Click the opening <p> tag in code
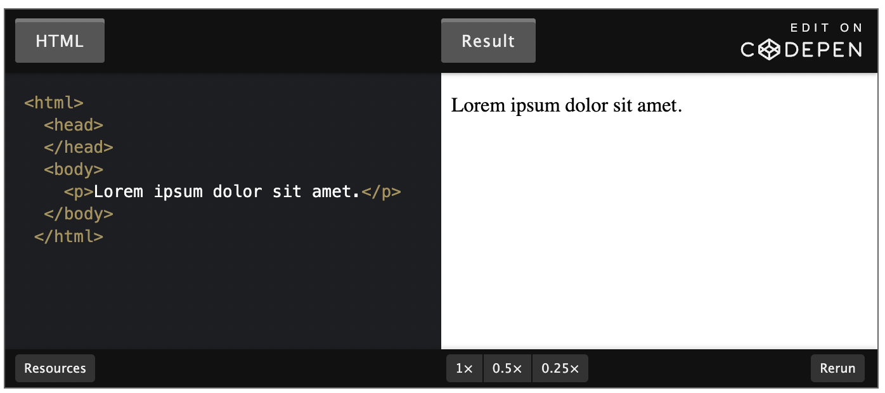Image resolution: width=885 pixels, height=393 pixels. tap(79, 191)
